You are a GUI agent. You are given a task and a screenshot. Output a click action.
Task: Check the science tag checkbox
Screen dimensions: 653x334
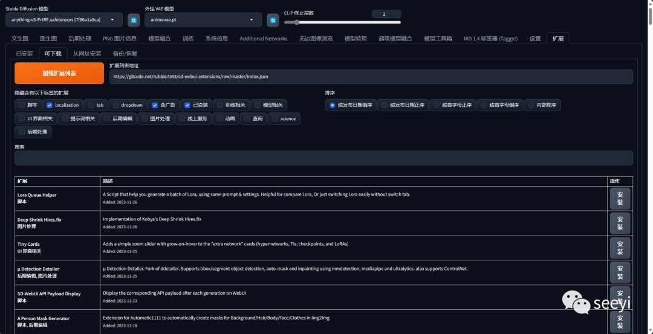coord(275,118)
